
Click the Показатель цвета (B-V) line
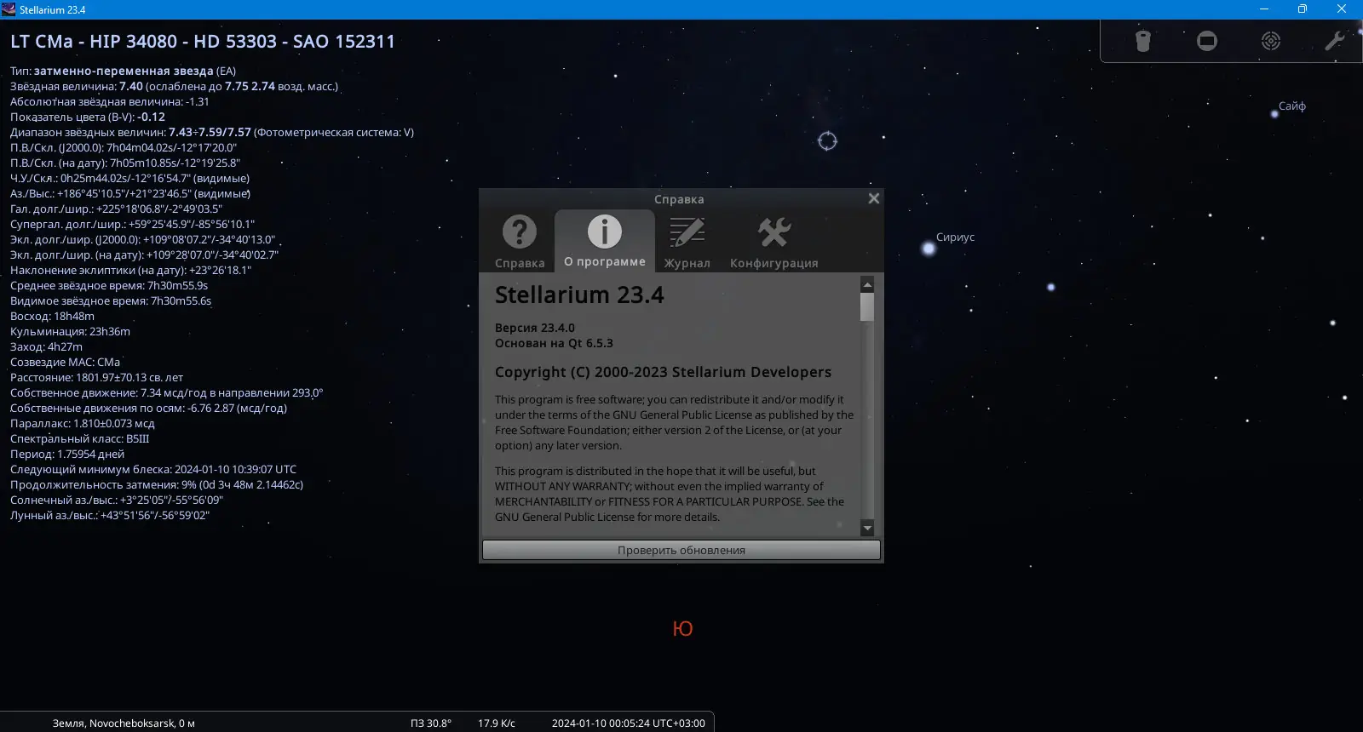point(88,117)
